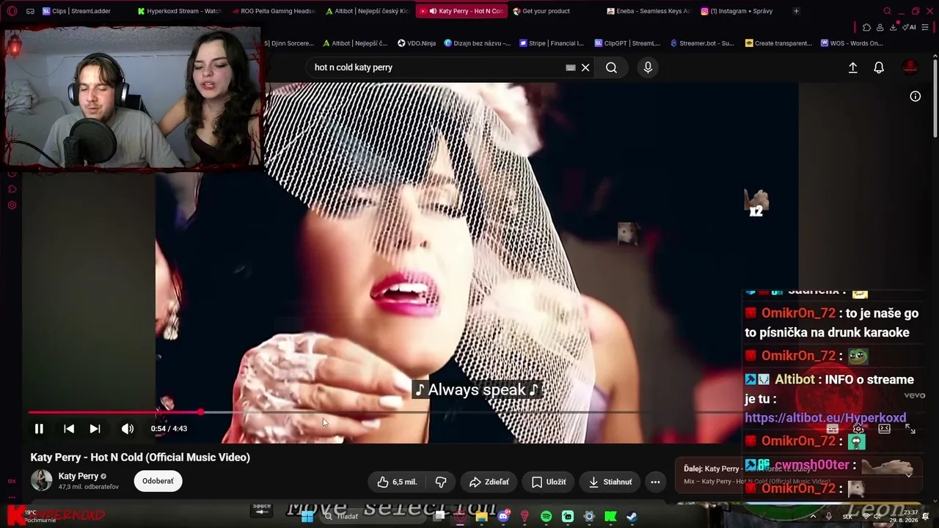Viewport: 939px width, 528px height.
Task: Pause the Katy Perry video
Action: pyautogui.click(x=39, y=429)
